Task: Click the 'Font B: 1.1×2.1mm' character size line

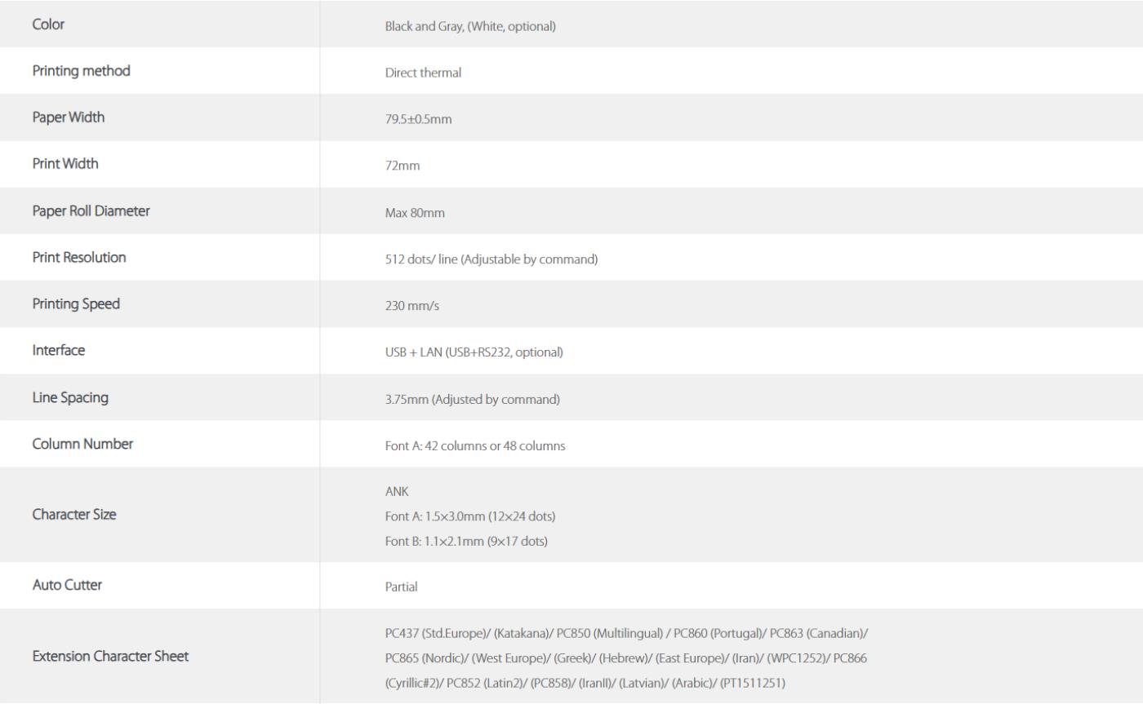Action: coord(466,540)
